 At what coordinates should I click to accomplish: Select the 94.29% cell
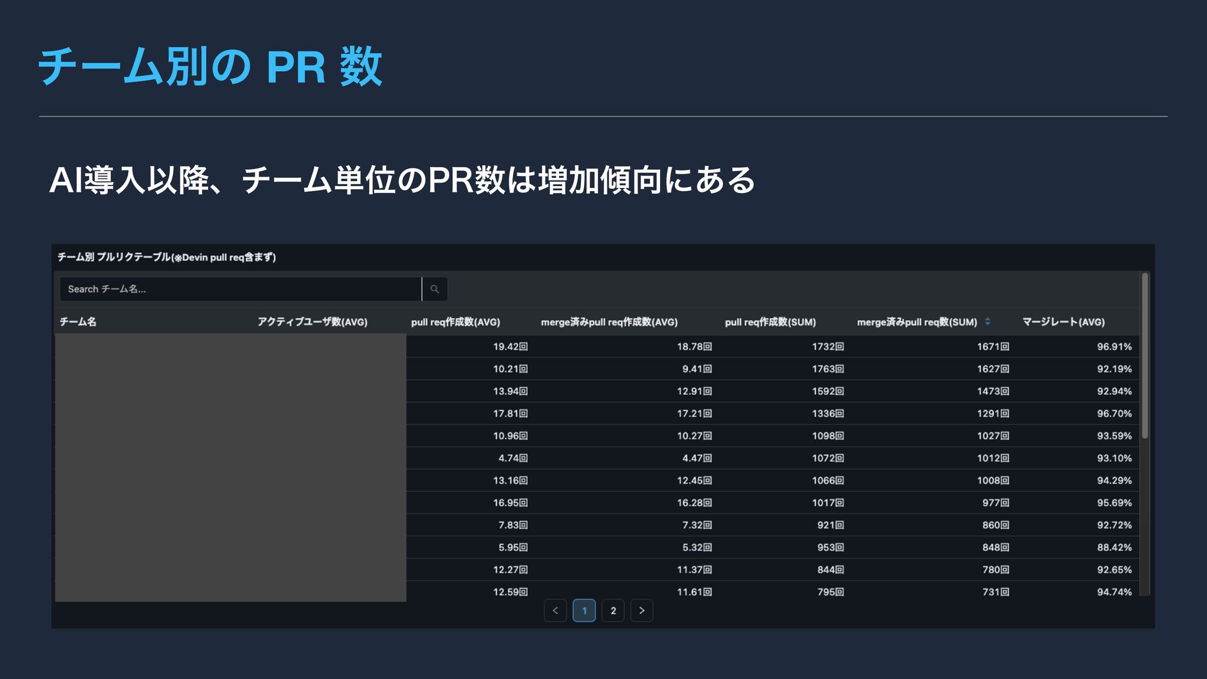coord(1115,480)
